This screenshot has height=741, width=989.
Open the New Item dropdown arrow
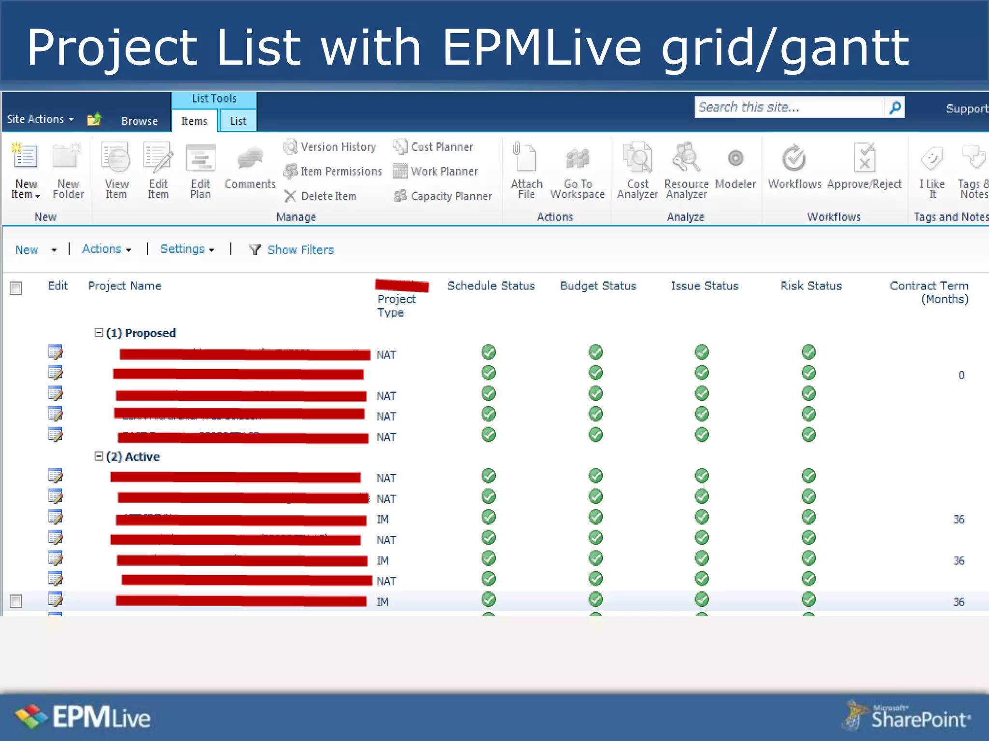pos(38,196)
